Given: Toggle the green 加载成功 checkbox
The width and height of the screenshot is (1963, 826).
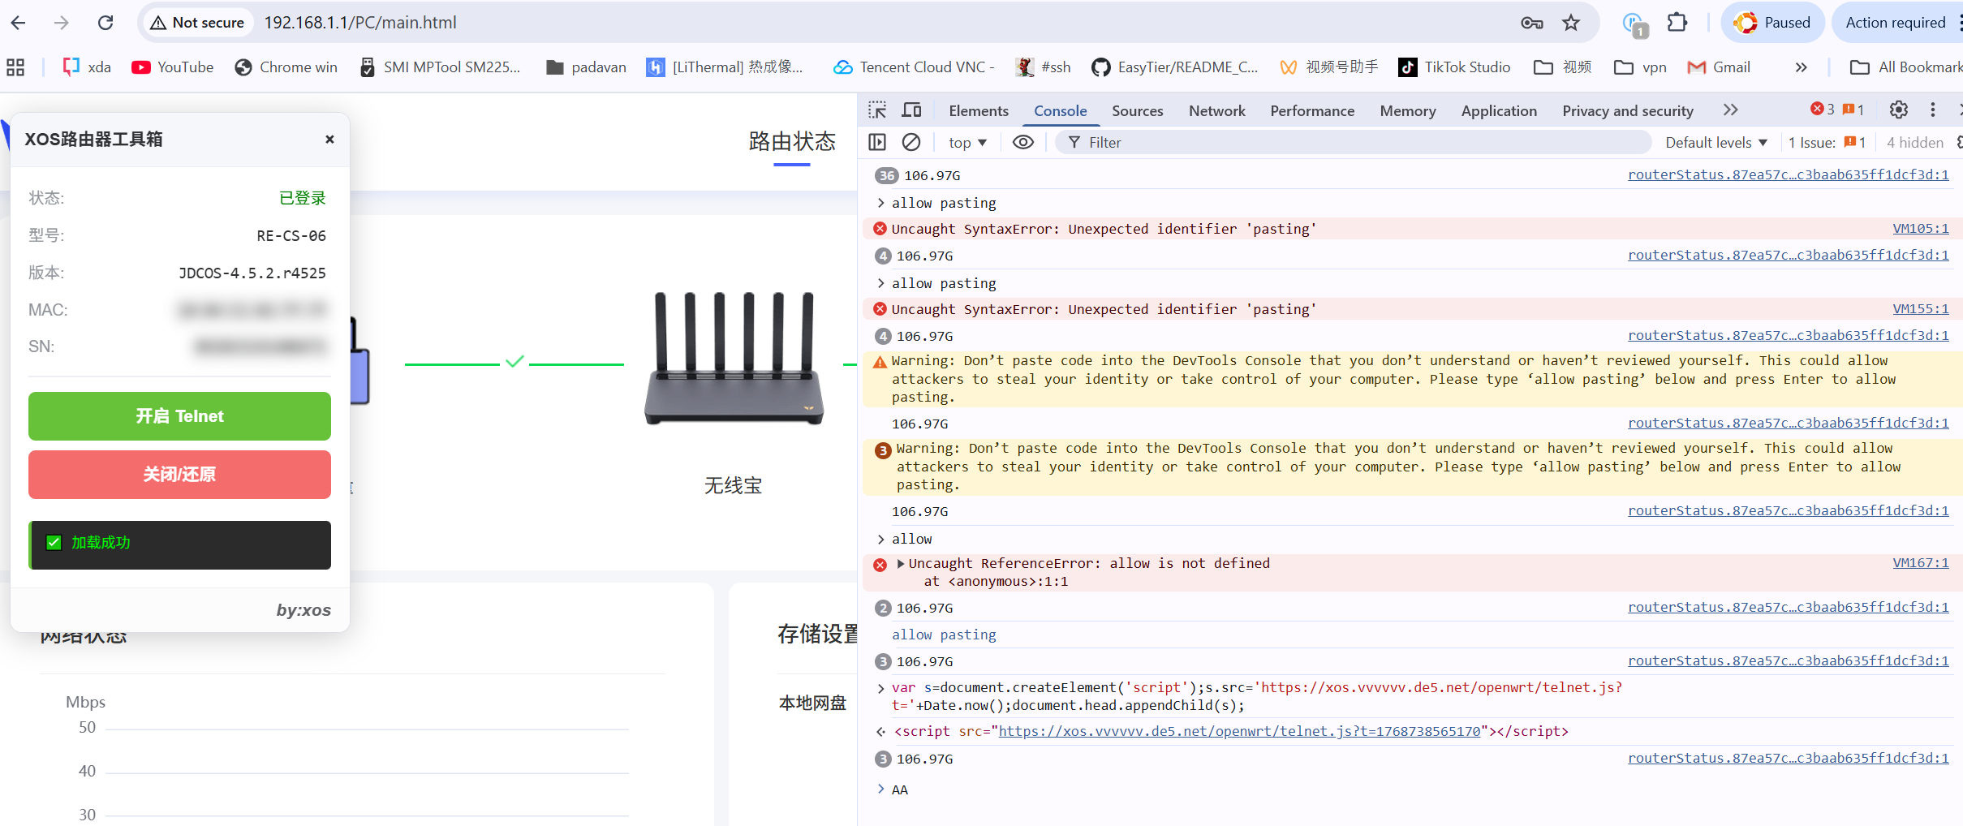Looking at the screenshot, I should point(54,543).
